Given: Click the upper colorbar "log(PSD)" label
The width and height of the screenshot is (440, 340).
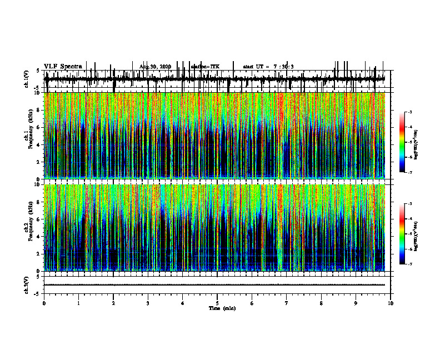Looking at the screenshot, I should pos(416,144).
